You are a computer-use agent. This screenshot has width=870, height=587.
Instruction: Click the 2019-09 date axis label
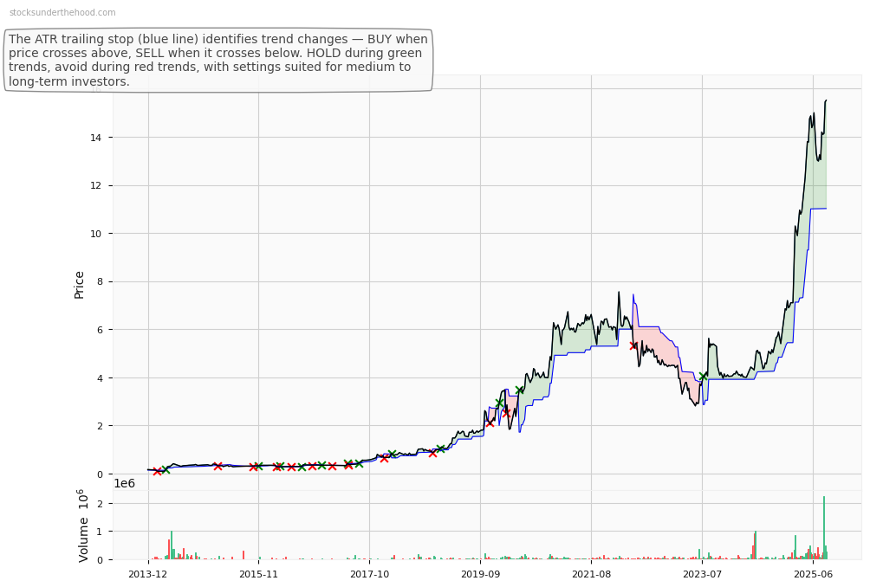pos(481,574)
